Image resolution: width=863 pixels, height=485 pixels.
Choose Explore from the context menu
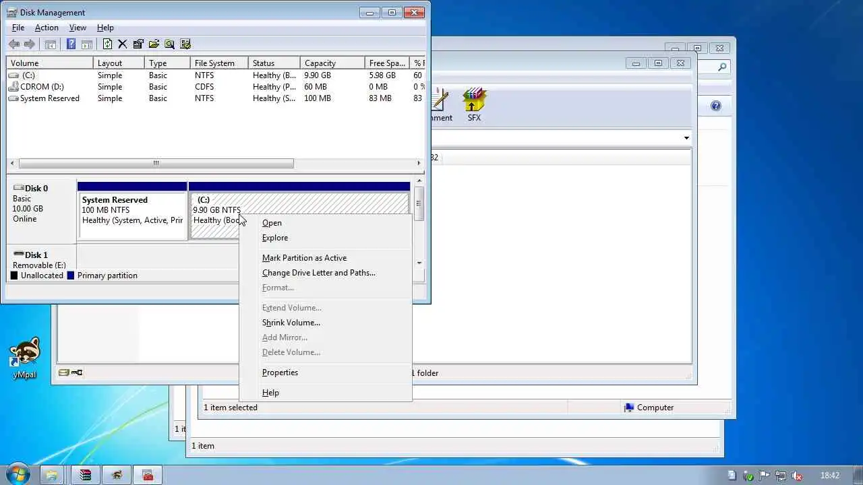[x=326, y=238]
